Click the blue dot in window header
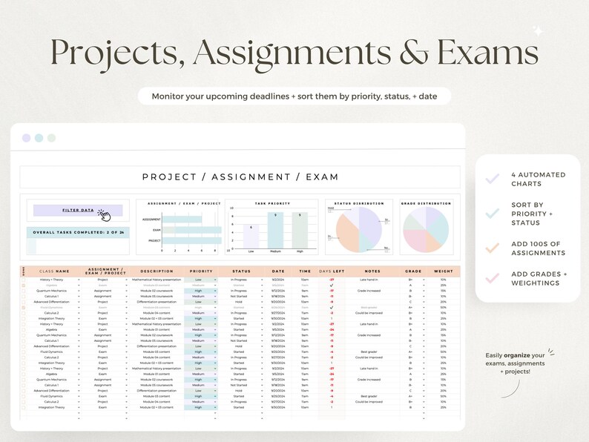Viewport: 589px width, 442px height. [39, 138]
